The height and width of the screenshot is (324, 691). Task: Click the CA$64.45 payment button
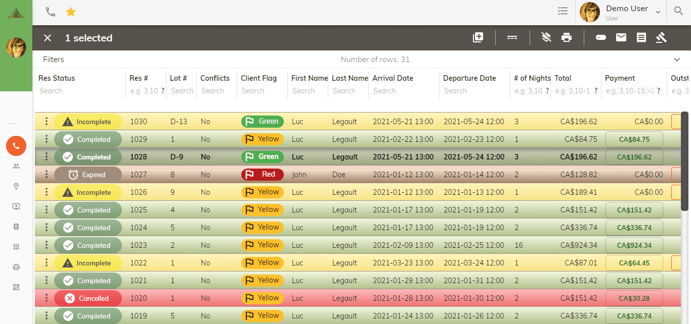tap(634, 263)
